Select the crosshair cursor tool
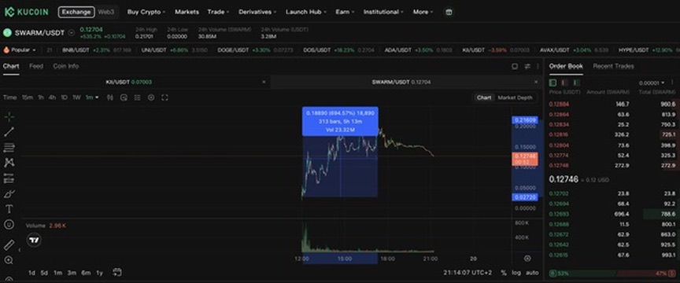680x283 pixels. click(9, 116)
